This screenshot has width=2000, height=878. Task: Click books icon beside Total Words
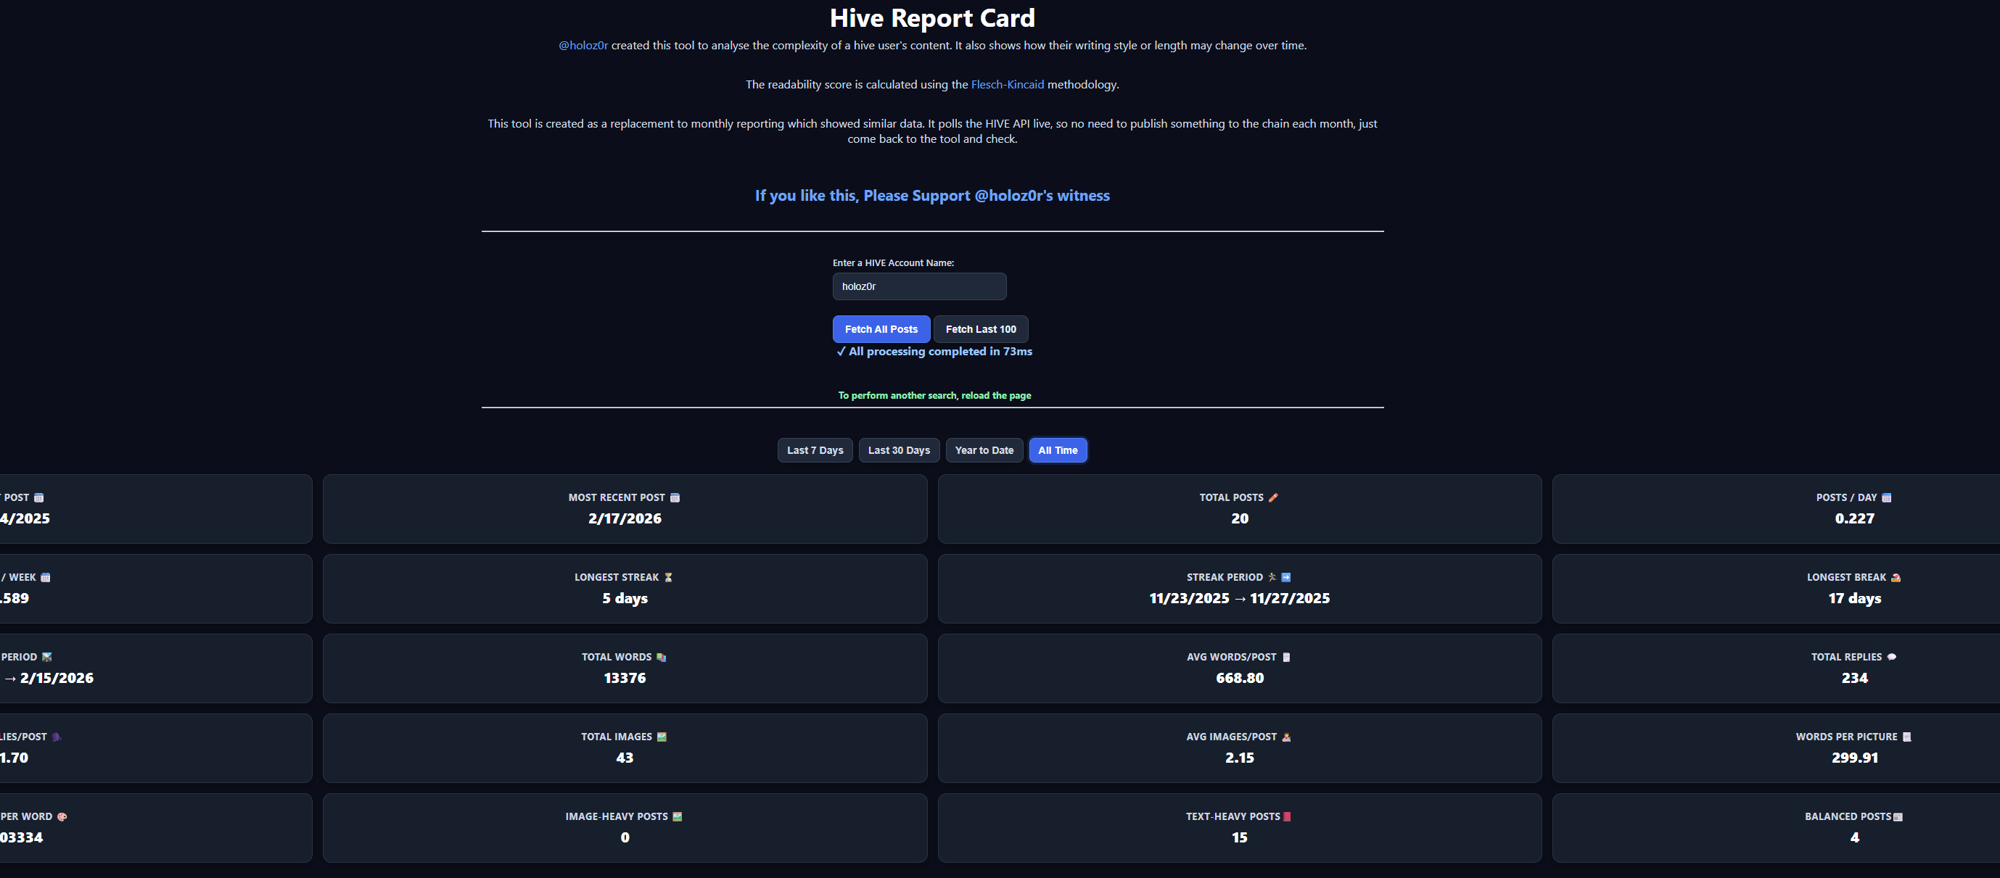[661, 657]
